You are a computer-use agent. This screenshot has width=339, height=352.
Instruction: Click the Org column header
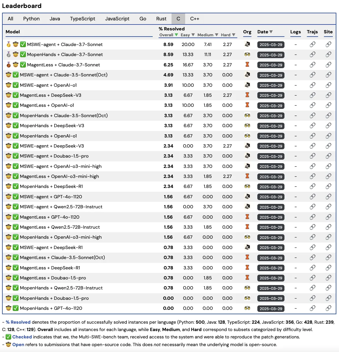(x=247, y=32)
